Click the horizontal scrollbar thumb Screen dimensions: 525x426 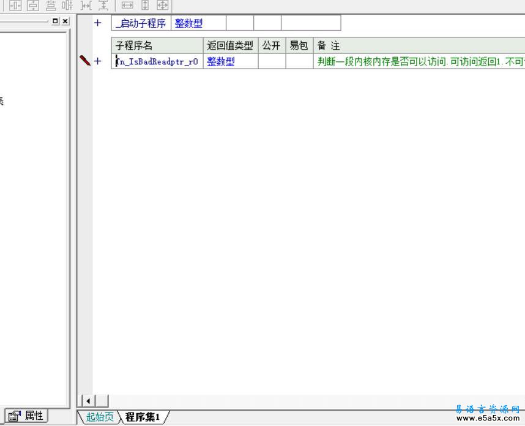pos(102,400)
